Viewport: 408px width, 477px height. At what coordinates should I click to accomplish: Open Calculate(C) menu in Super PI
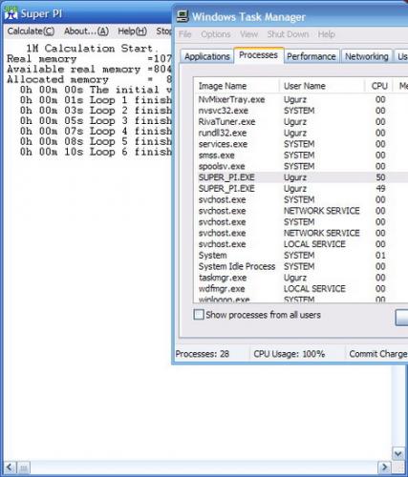coord(31,31)
